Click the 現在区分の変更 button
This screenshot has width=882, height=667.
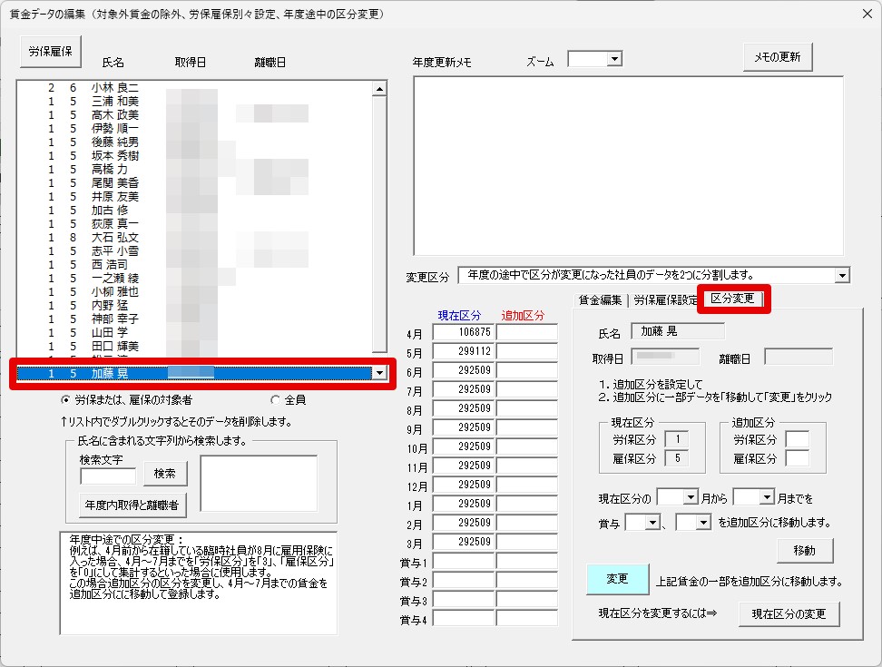(788, 614)
